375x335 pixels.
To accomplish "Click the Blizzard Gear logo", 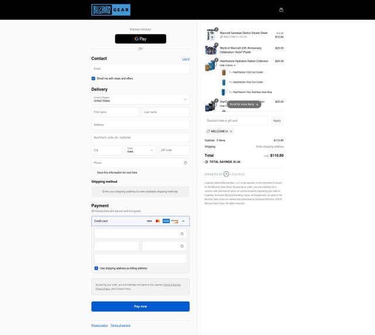I will point(111,10).
